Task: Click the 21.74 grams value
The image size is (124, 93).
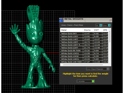Action: point(87,48)
